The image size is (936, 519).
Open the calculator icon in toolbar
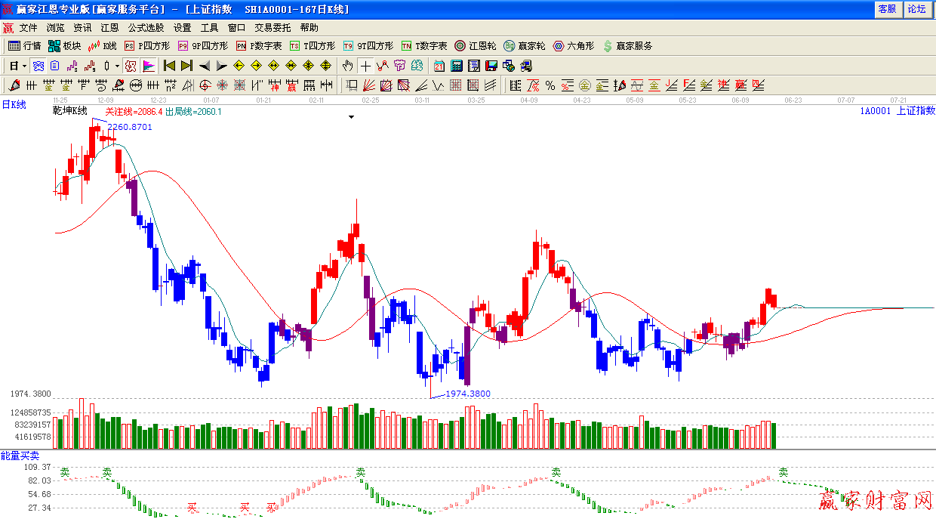coord(457,66)
